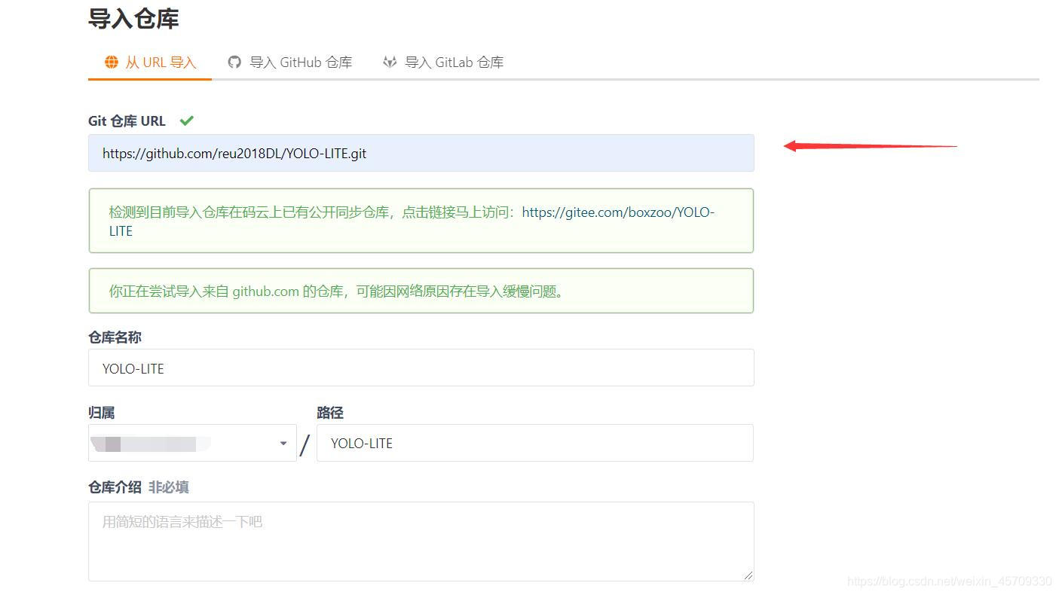Click the 路径 input field
1059x595 pixels.
coord(534,443)
